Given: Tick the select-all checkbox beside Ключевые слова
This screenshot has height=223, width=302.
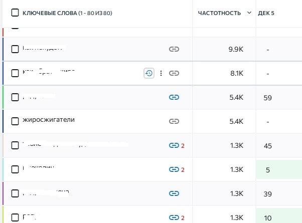Looking at the screenshot, I should click(15, 13).
